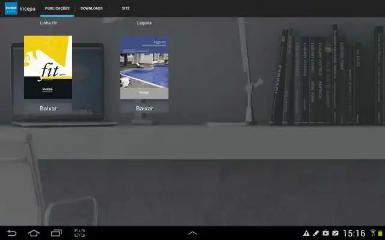Download the Laguna catalog with Baixar
Image resolution: width=385 pixels, height=240 pixels.
tap(144, 108)
